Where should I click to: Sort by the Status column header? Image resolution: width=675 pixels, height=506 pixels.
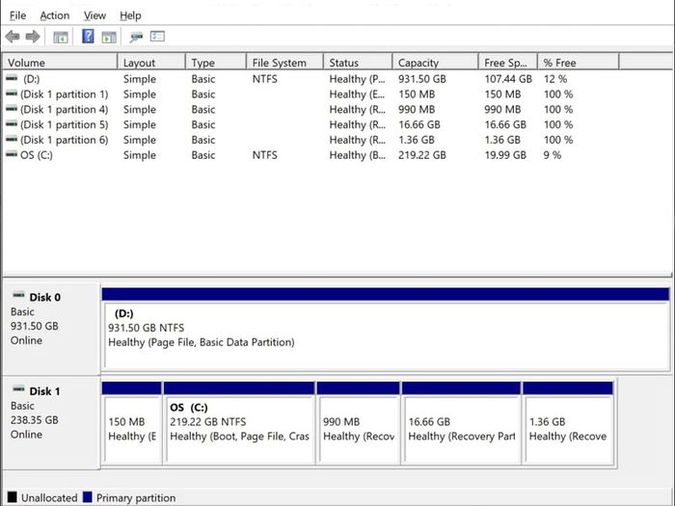tap(358, 63)
